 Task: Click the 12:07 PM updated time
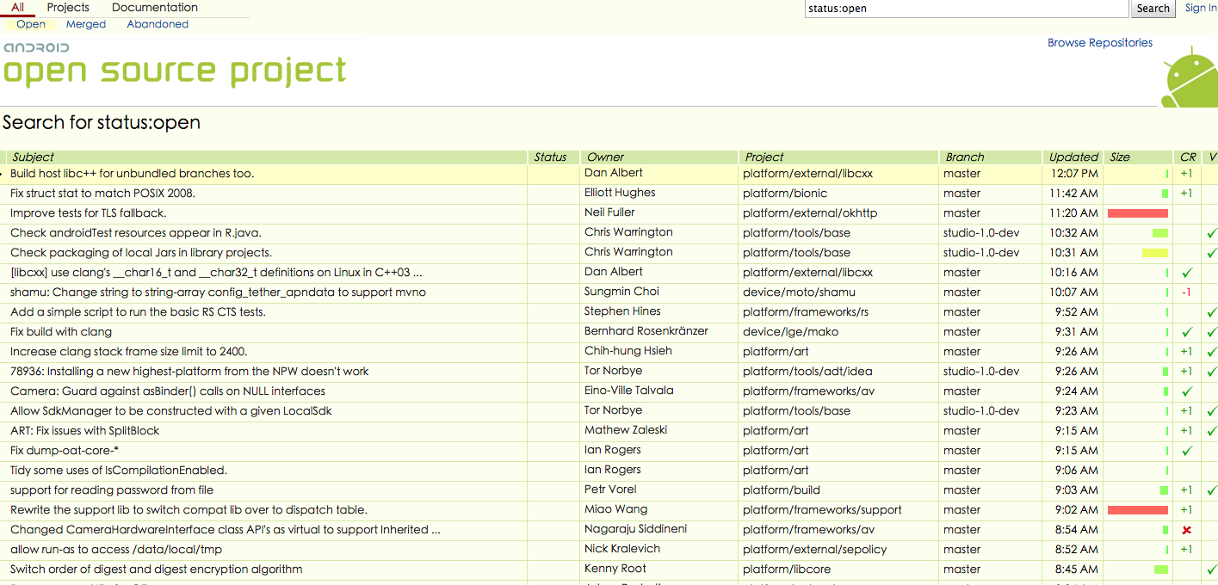pyautogui.click(x=1074, y=174)
